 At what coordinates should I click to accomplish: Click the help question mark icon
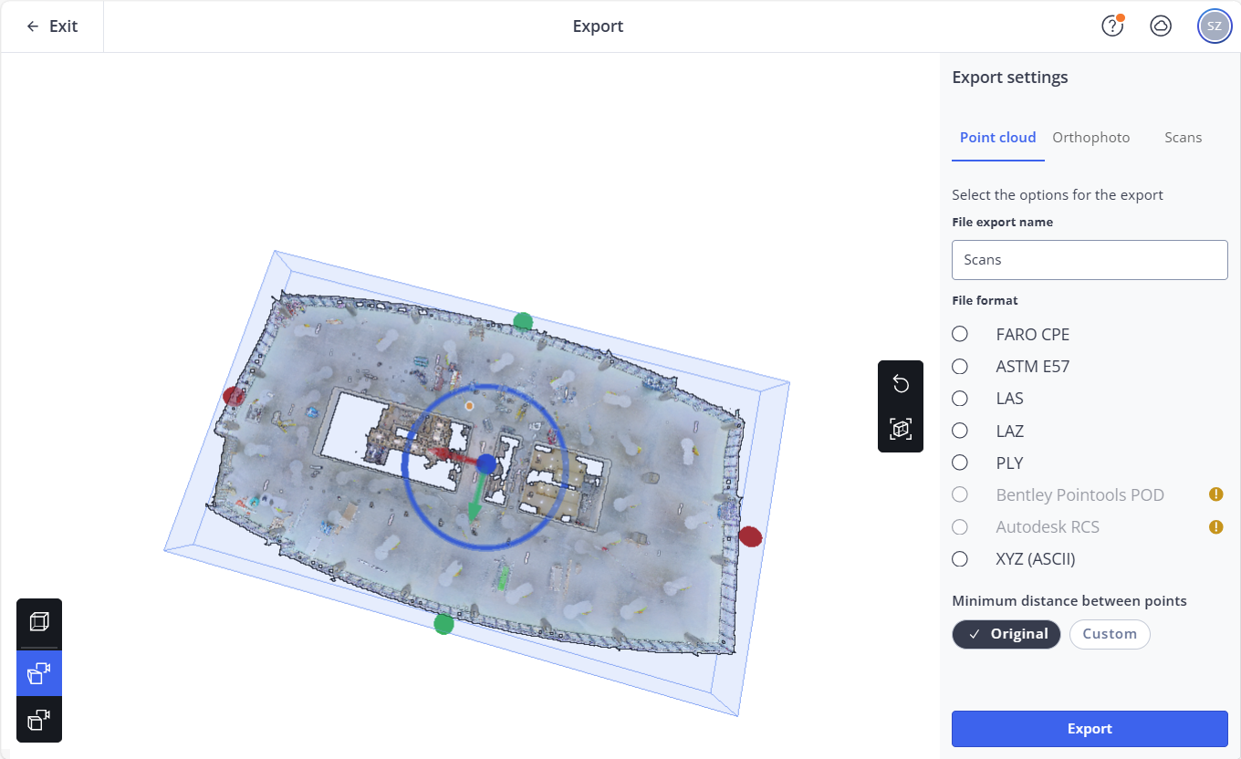pos(1111,26)
